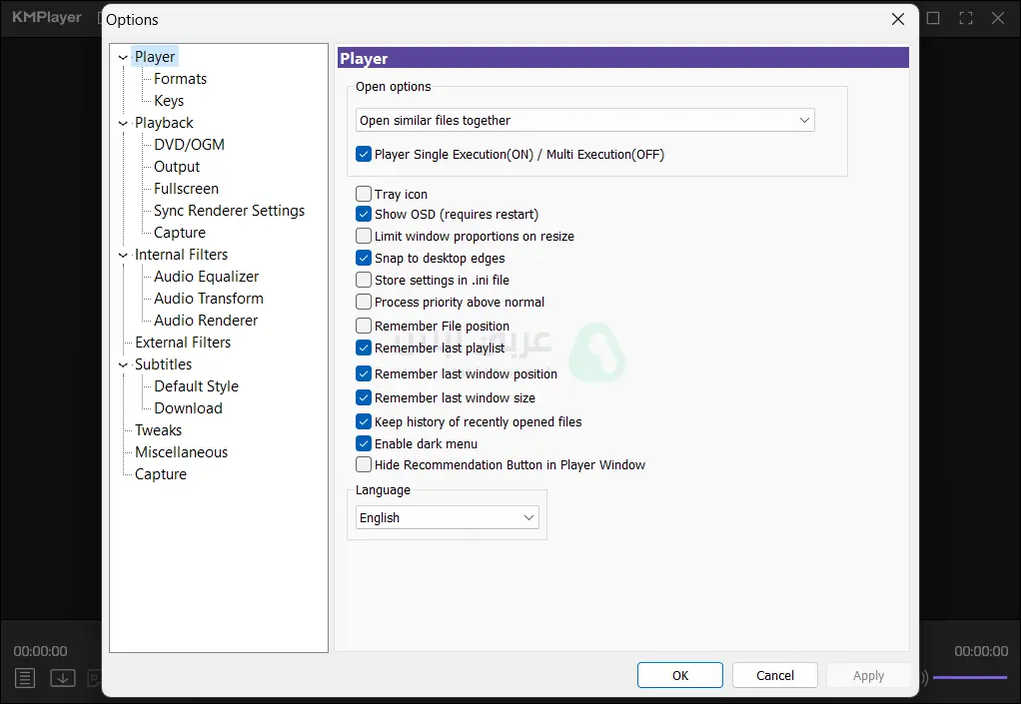Image resolution: width=1021 pixels, height=704 pixels.
Task: Uncheck Show OSD (requires restart)
Action: pos(364,215)
